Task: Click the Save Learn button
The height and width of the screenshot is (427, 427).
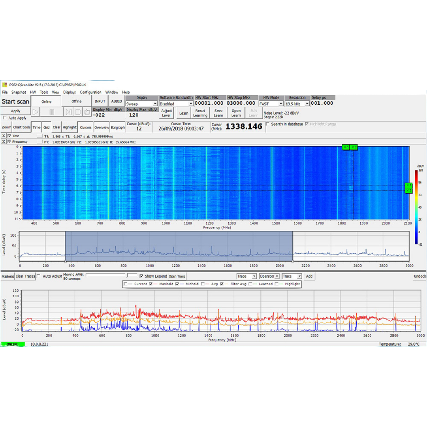Action: (218, 113)
